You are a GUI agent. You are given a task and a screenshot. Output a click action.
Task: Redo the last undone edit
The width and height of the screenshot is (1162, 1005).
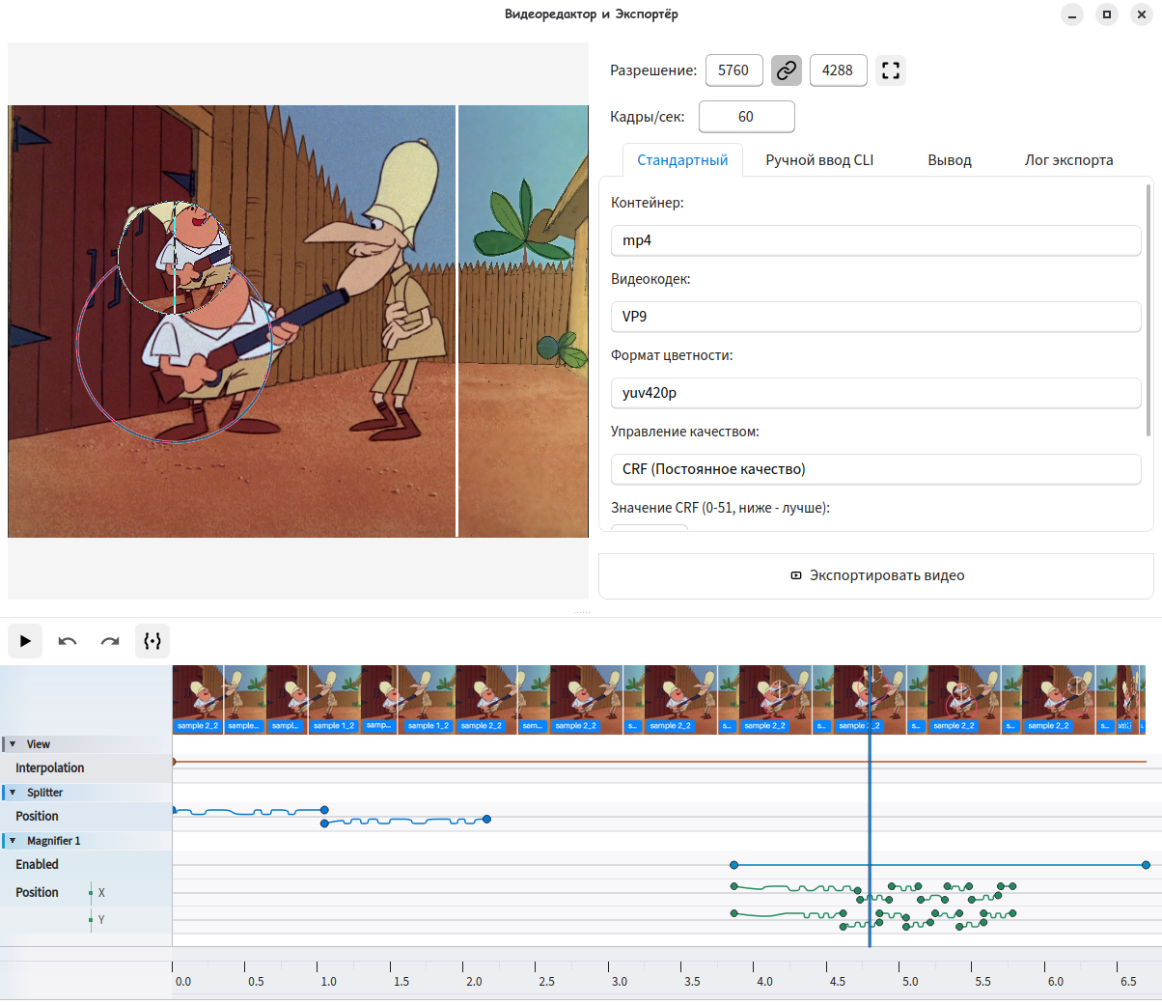pyautogui.click(x=110, y=641)
